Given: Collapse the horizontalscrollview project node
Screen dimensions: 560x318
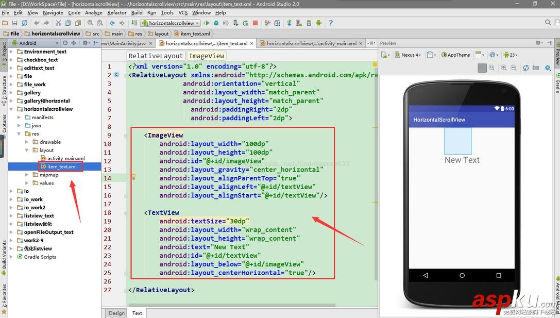Looking at the screenshot, I should click(12, 109).
